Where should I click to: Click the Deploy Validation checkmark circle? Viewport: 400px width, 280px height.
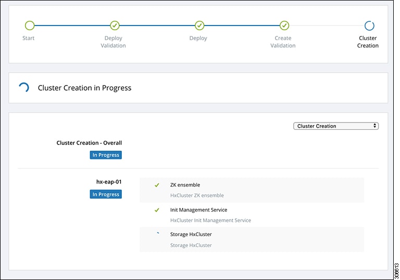pyautogui.click(x=115, y=26)
